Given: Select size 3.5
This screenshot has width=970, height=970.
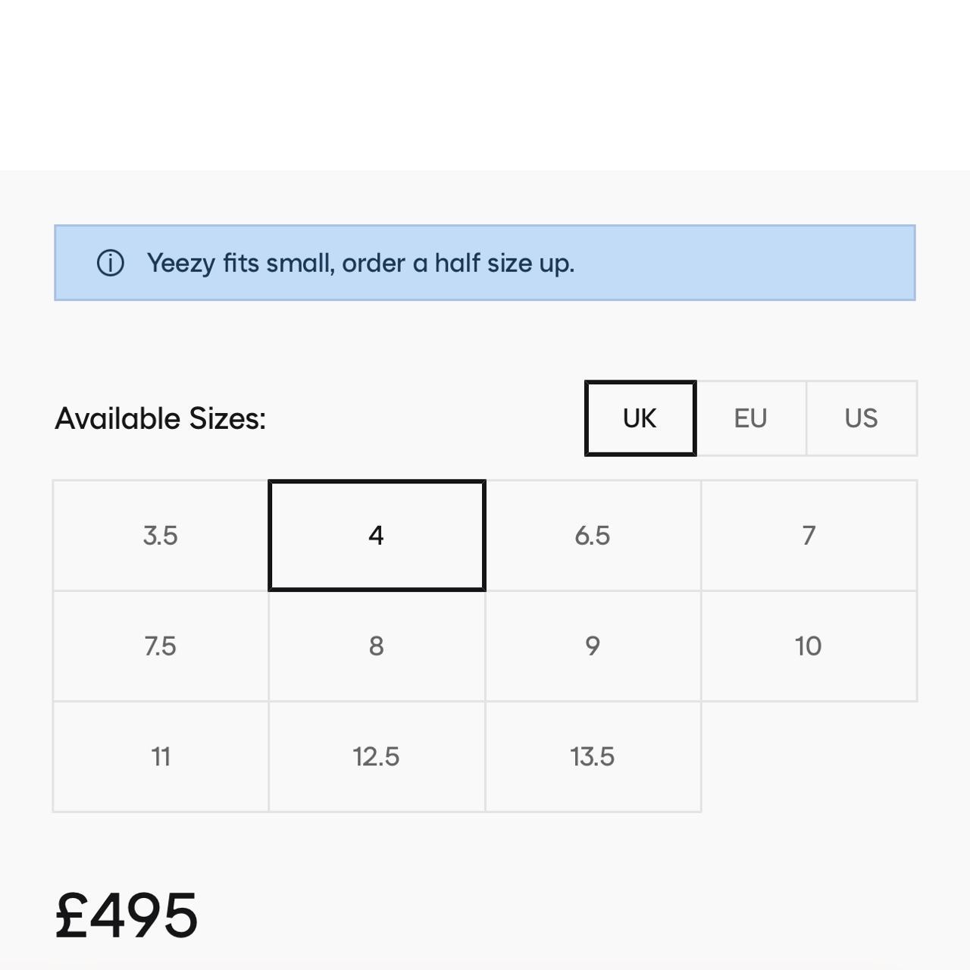Looking at the screenshot, I should (x=161, y=536).
